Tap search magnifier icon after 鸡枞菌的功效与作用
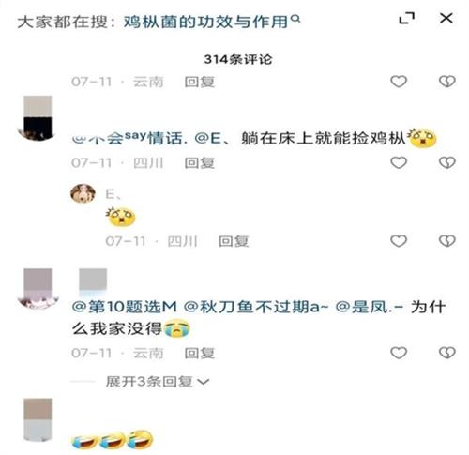The width and height of the screenshot is (469, 455). tap(295, 20)
